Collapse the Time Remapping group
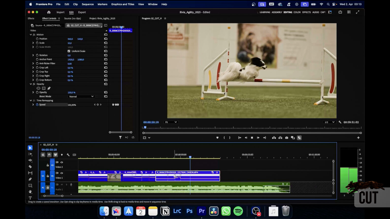Image resolution: width=390 pixels, height=219 pixels. click(31, 101)
